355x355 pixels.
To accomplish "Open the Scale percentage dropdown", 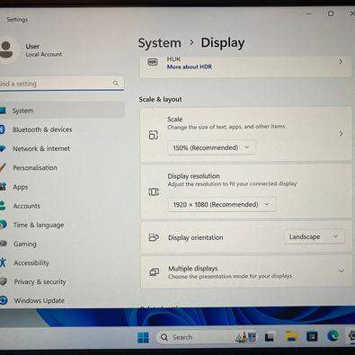I will tap(211, 147).
